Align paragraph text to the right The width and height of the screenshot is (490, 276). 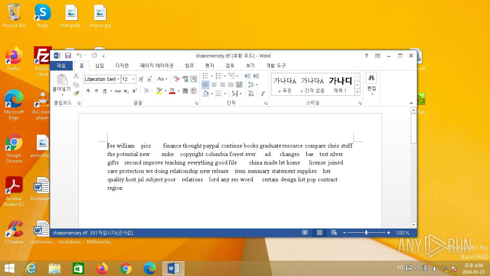[222, 85]
